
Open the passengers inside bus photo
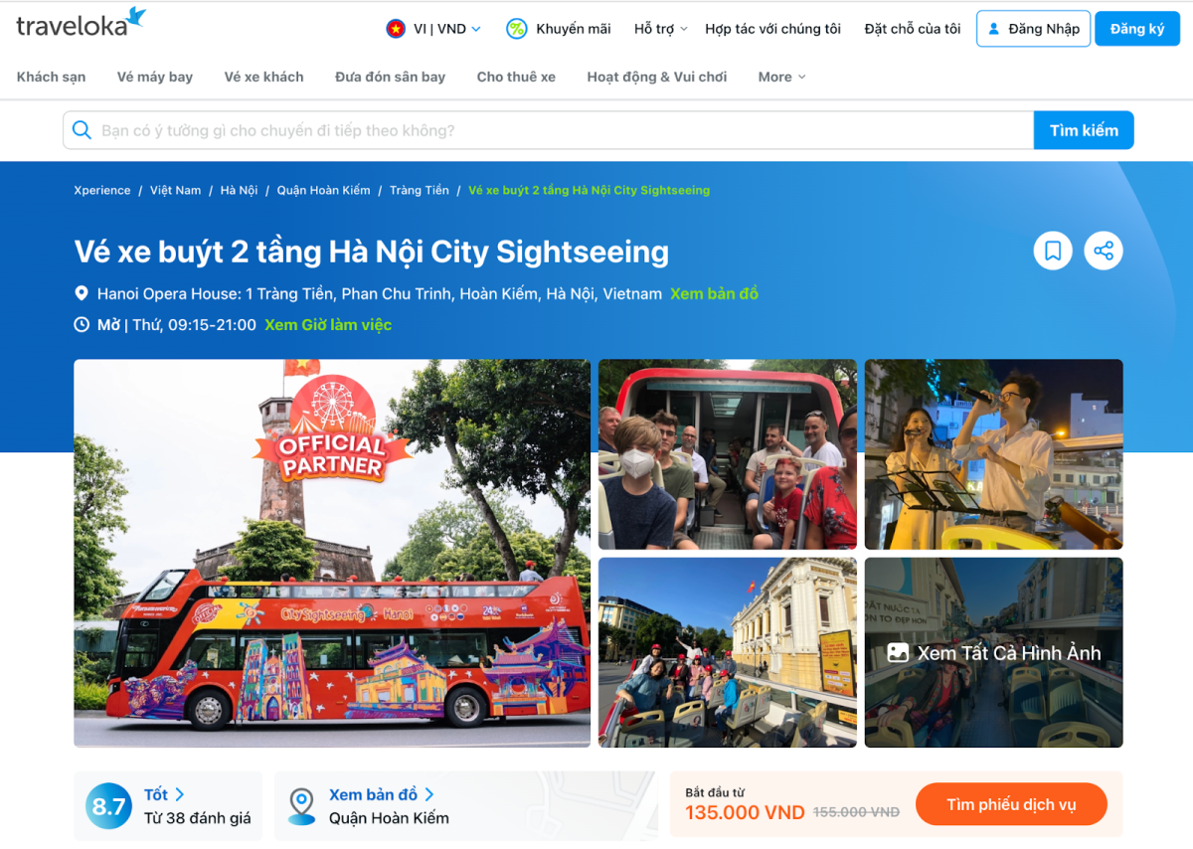(x=727, y=454)
